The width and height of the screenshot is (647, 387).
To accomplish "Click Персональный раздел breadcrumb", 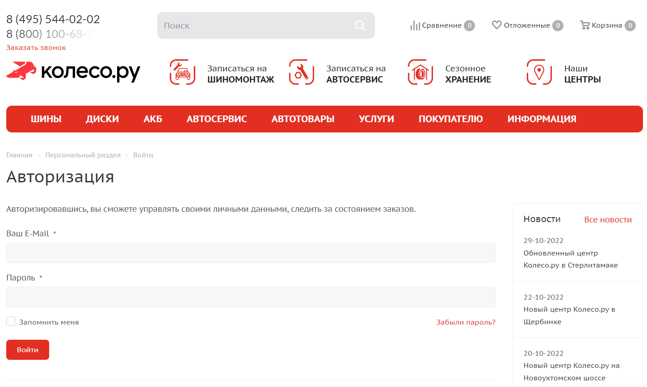I will click(x=83, y=155).
